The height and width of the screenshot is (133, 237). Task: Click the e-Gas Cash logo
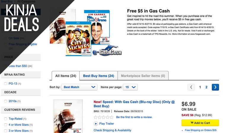[x=107, y=51]
